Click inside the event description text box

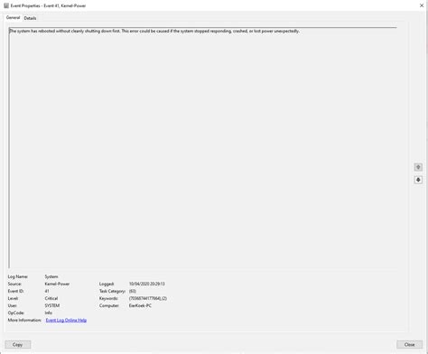point(203,147)
